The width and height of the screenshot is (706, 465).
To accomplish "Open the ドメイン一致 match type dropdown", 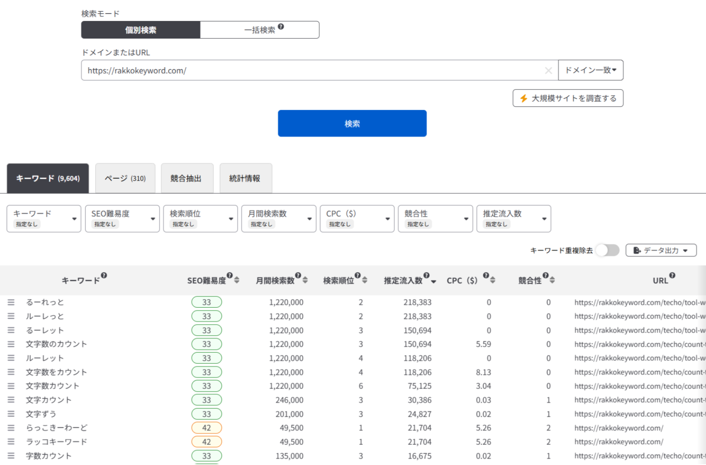I will click(x=590, y=70).
